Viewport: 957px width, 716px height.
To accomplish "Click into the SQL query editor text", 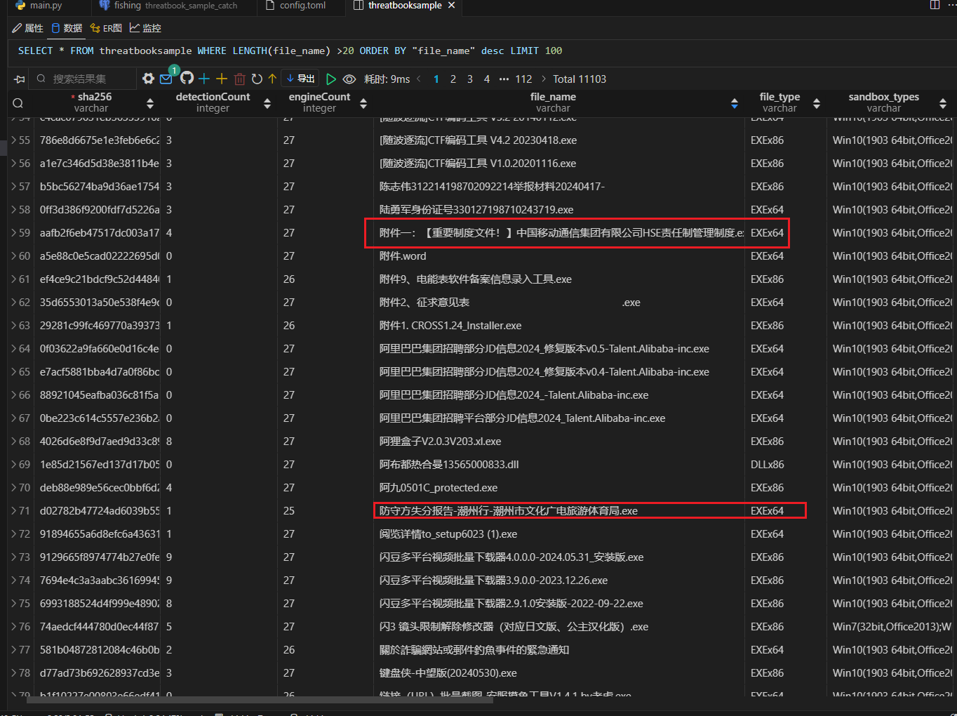I will [290, 51].
